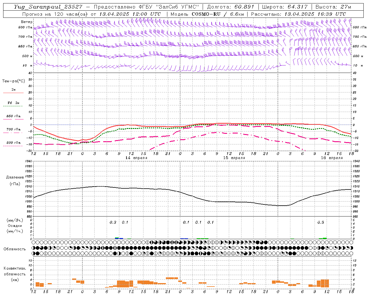Screen dimensions: 368x294
Task: Click the Осадки label
Action: 15,226
